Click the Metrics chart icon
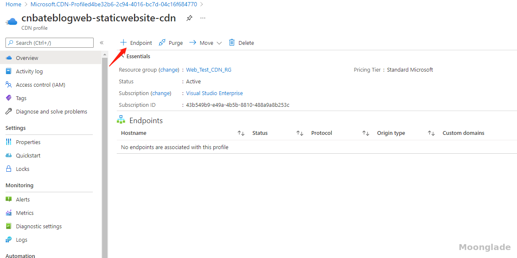The width and height of the screenshot is (517, 258). pos(9,213)
